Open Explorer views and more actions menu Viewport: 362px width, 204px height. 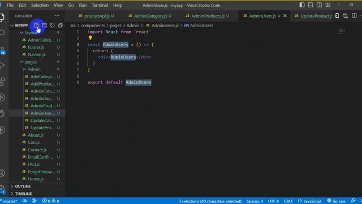coord(57,16)
